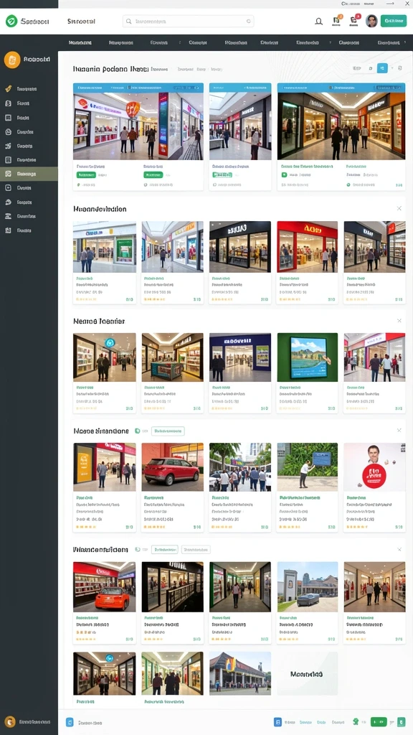413x735 pixels.
Task: Open the red car thumbnail in fourth row
Action: click(x=172, y=467)
